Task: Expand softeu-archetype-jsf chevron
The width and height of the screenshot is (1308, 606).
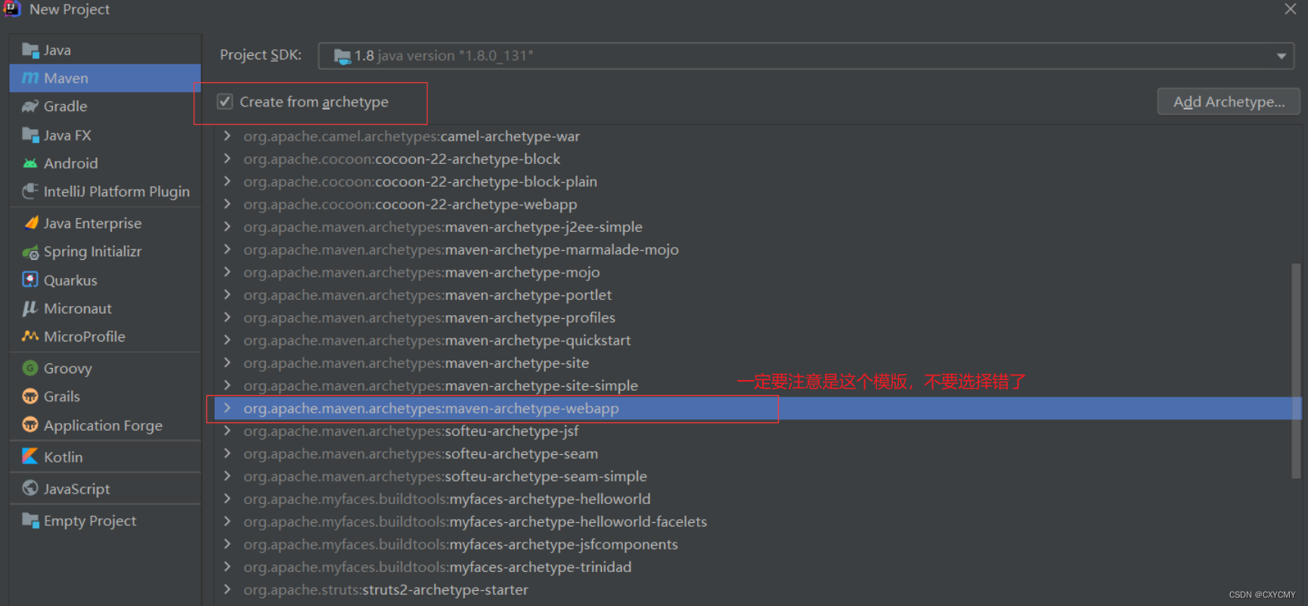Action: pyautogui.click(x=227, y=431)
